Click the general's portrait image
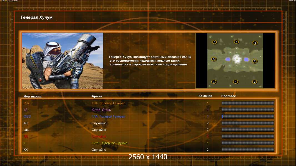This screenshot has width=296, height=166. pyautogui.click(x=63, y=61)
